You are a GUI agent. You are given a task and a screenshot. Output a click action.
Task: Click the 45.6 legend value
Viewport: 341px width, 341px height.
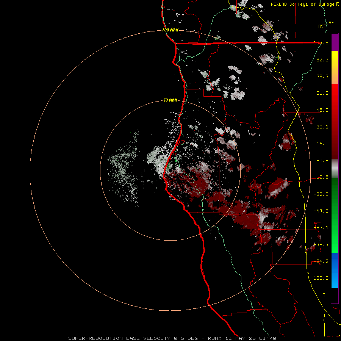tap(322, 110)
